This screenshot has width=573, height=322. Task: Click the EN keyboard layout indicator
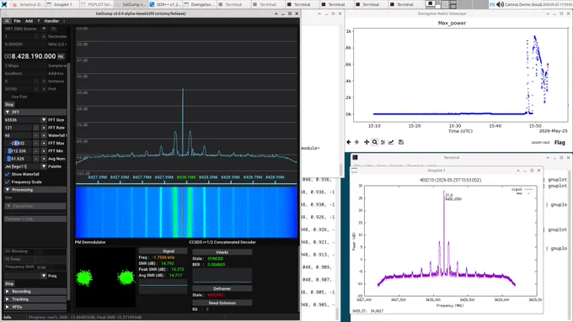click(492, 4)
